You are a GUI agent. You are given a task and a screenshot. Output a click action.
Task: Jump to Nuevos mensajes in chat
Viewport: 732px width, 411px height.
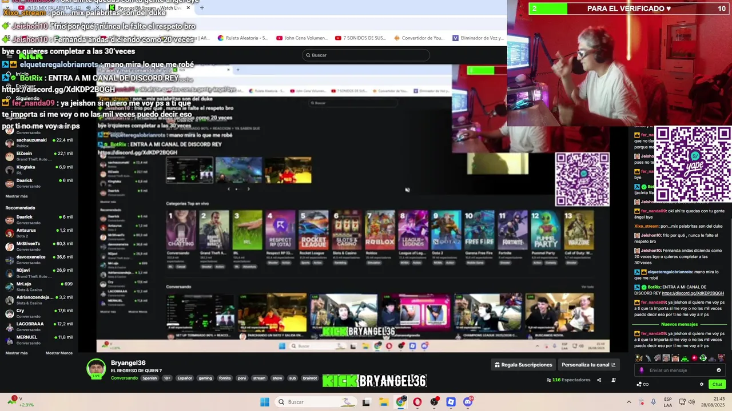[679, 324]
